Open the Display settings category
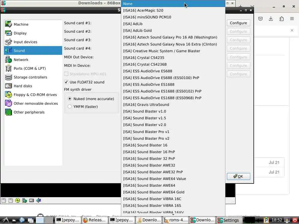This screenshot has width=299, height=224. pyautogui.click(x=33, y=33)
